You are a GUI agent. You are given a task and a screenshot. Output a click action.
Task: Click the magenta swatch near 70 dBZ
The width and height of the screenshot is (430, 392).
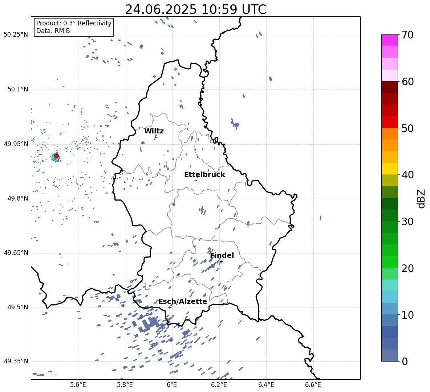pyautogui.click(x=389, y=40)
